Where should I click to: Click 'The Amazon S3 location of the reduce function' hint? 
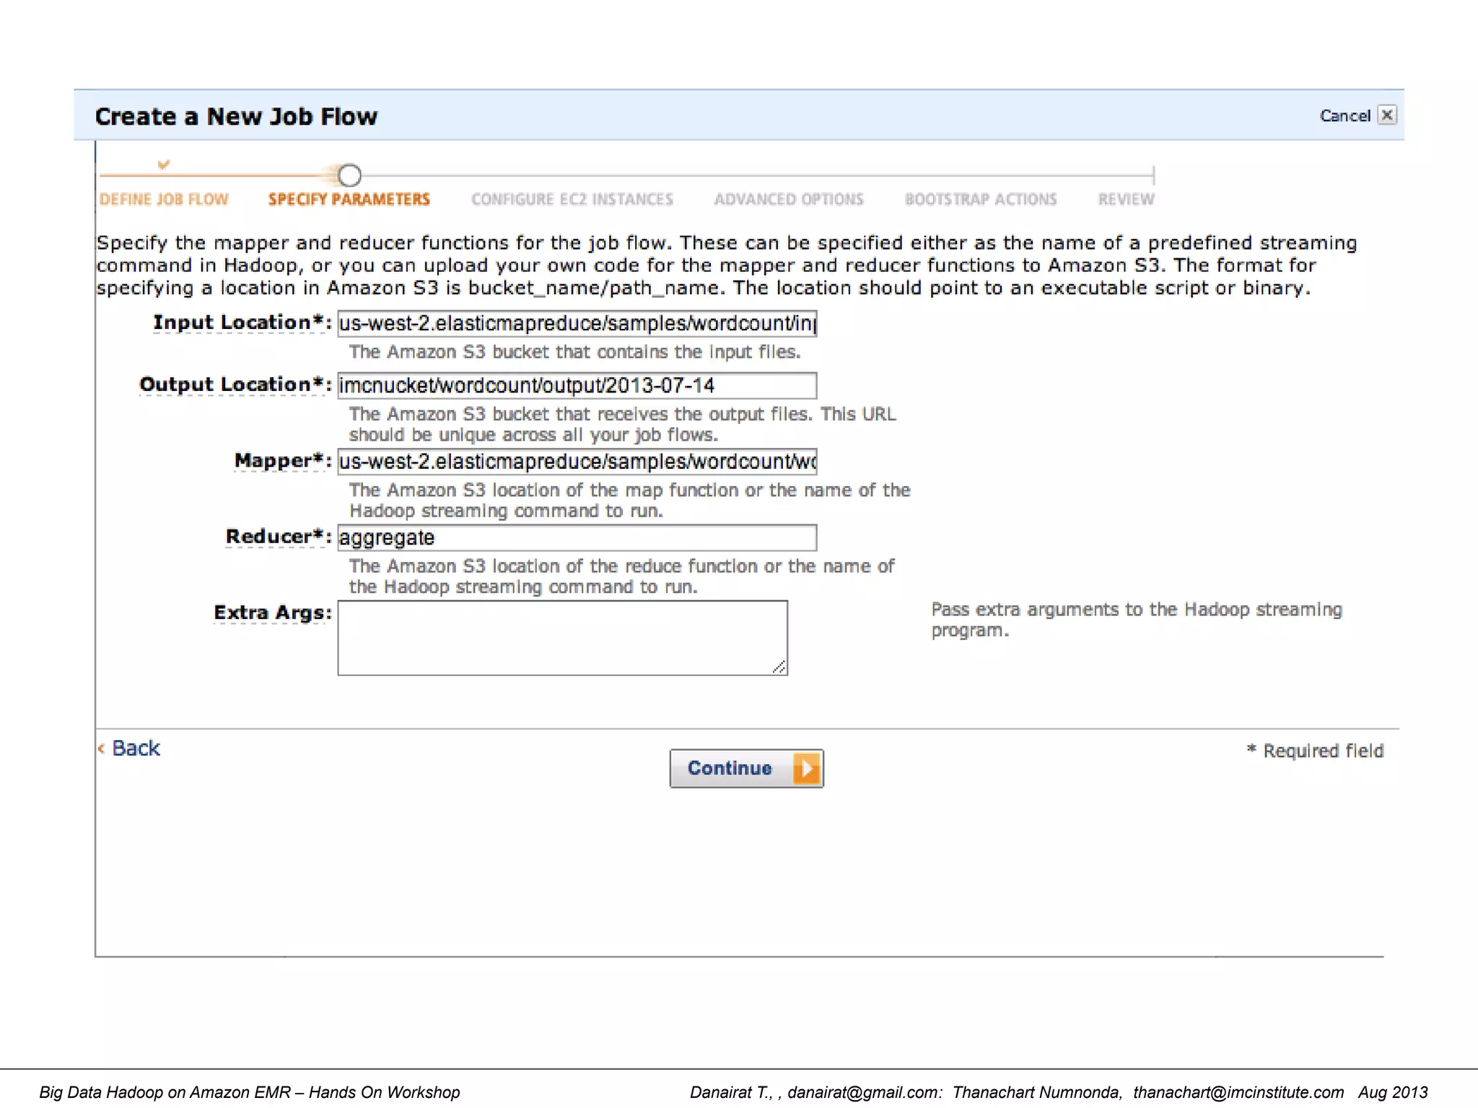click(621, 576)
